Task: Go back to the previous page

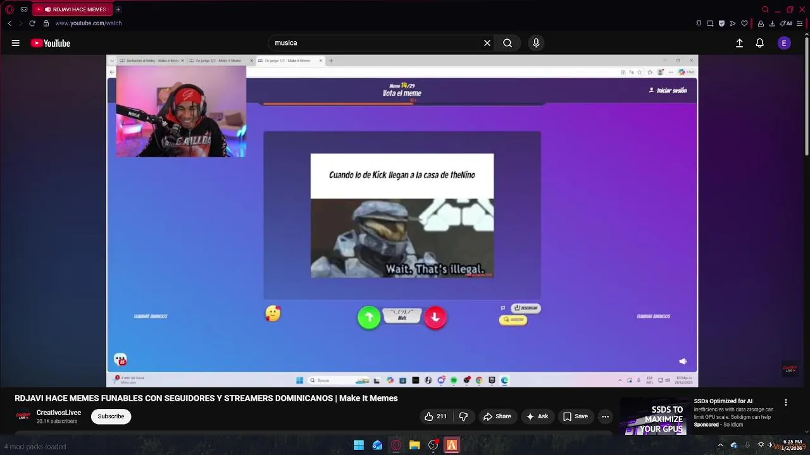Action: pyautogui.click(x=9, y=23)
